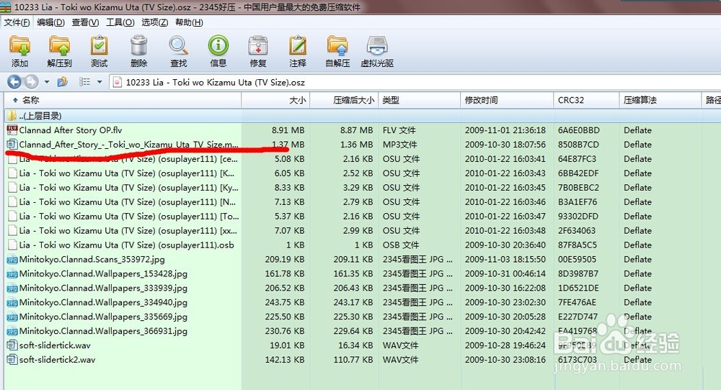Sort by the CRC32 column header
The image size is (721, 390).
(586, 100)
